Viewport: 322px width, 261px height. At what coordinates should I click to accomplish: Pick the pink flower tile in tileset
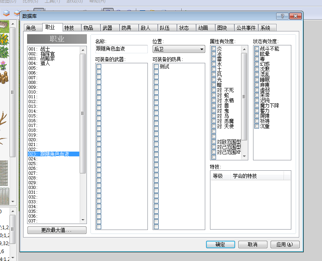click(4, 65)
